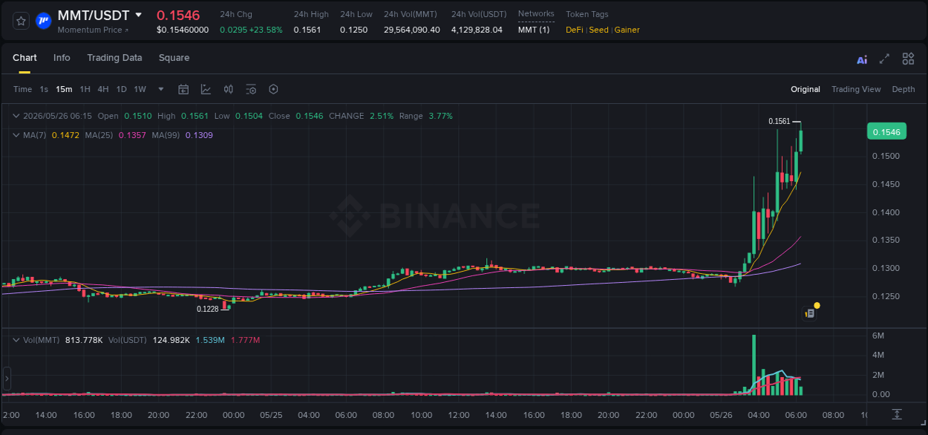The height and width of the screenshot is (435, 928).
Task: Click the MMT (1) network value
Action: (534, 30)
